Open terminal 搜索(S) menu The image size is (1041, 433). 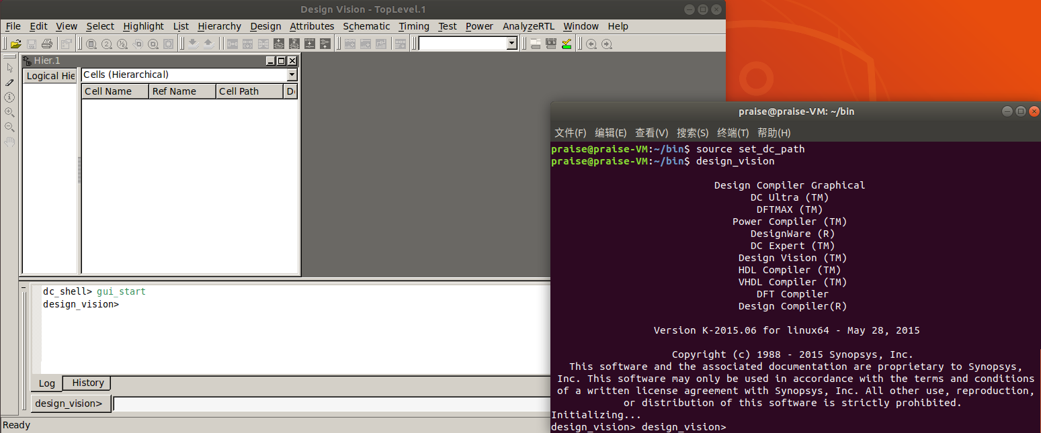692,133
